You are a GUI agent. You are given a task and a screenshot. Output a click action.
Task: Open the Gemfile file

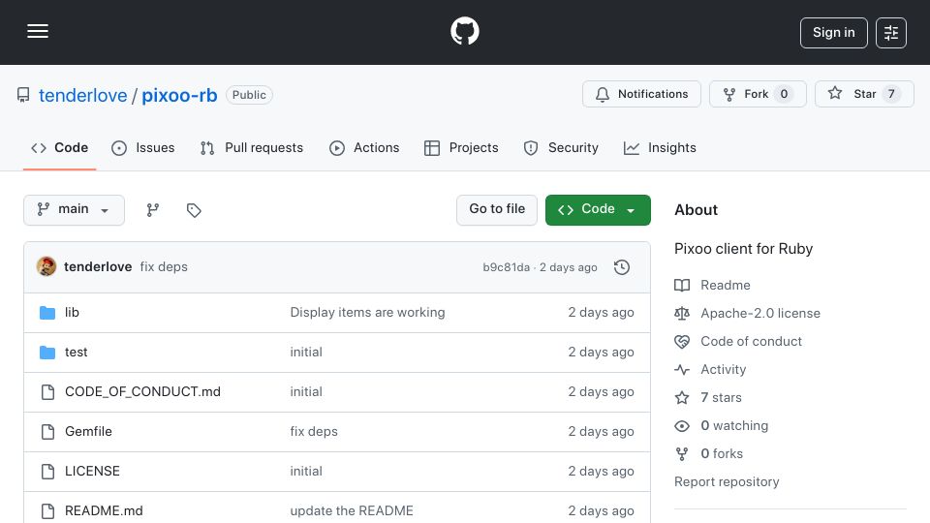88,432
